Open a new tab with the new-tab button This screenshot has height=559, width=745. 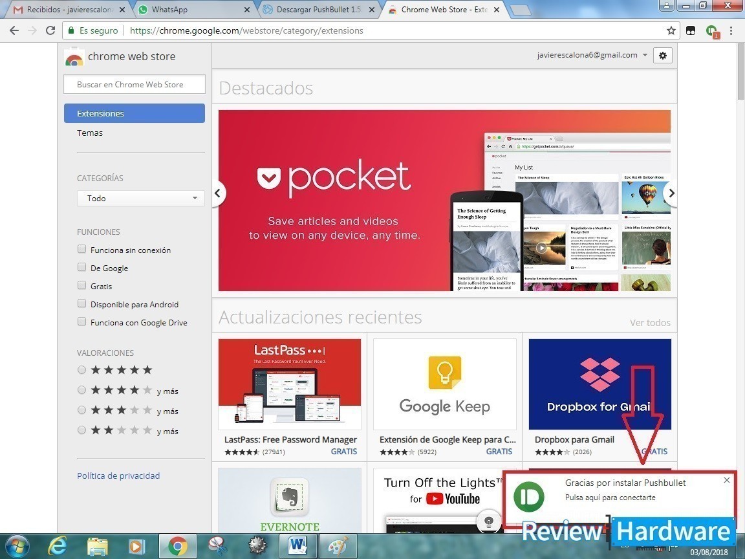point(520,10)
